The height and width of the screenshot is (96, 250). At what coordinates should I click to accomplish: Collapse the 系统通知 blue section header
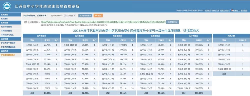[x=10, y=15]
